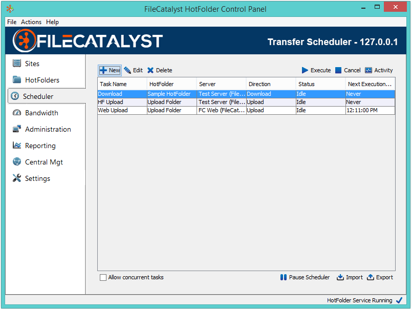The image size is (412, 309).
Task: Click the HotFolder Service Running checkmark
Action: (400, 300)
